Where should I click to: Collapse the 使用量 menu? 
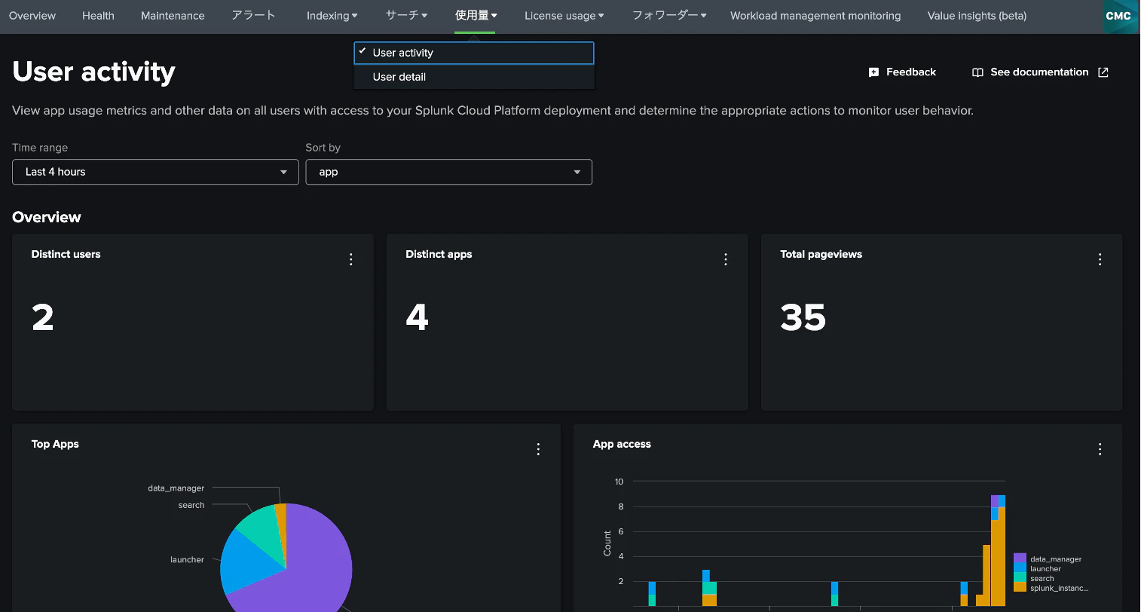[476, 16]
